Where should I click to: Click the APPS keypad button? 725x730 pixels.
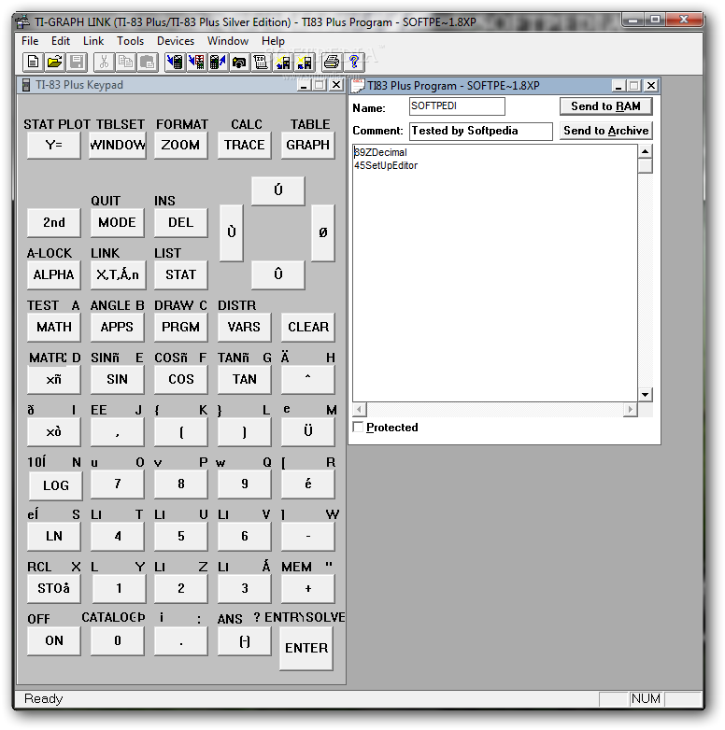117,328
